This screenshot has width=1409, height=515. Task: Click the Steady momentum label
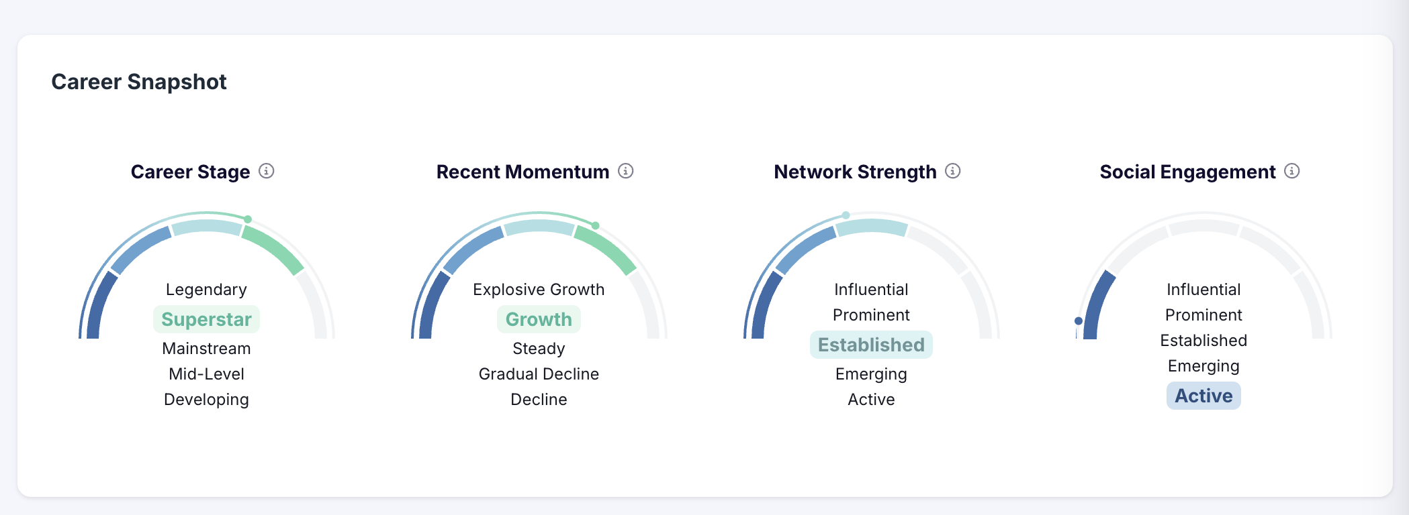pos(539,349)
